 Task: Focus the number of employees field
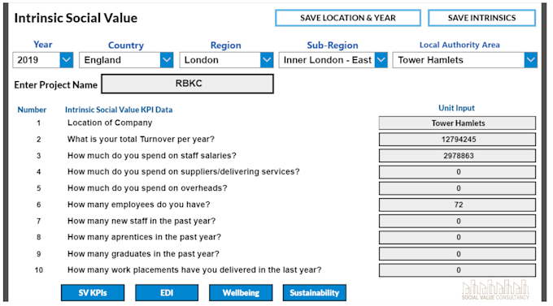pos(457,205)
